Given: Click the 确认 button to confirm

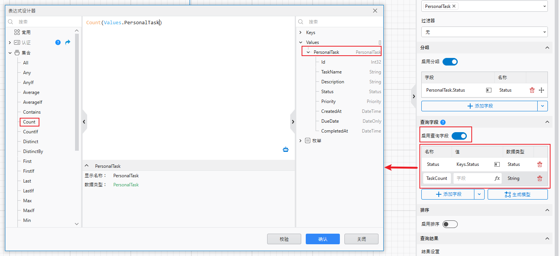Looking at the screenshot, I should [322, 239].
